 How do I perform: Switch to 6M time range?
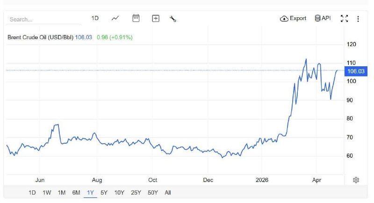coord(76,192)
